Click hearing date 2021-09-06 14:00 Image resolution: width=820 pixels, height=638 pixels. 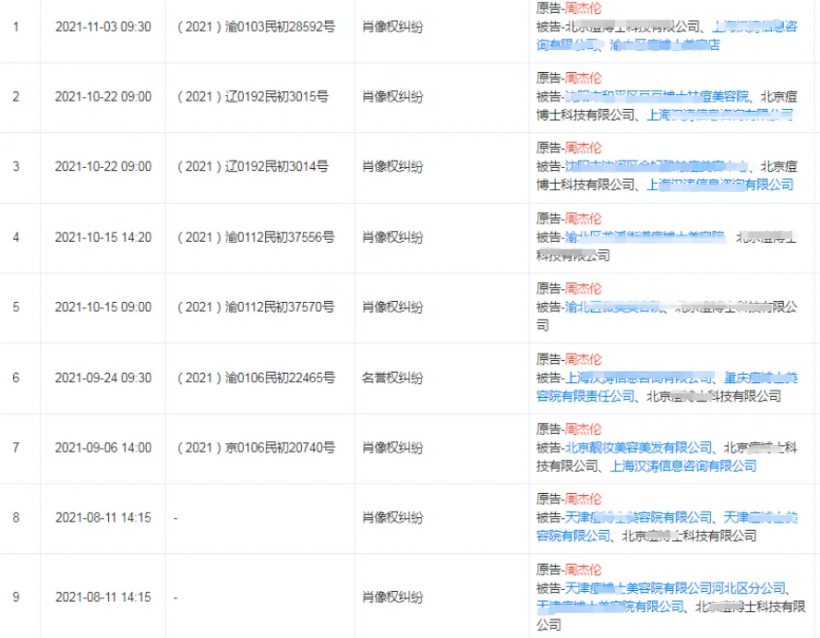click(103, 448)
